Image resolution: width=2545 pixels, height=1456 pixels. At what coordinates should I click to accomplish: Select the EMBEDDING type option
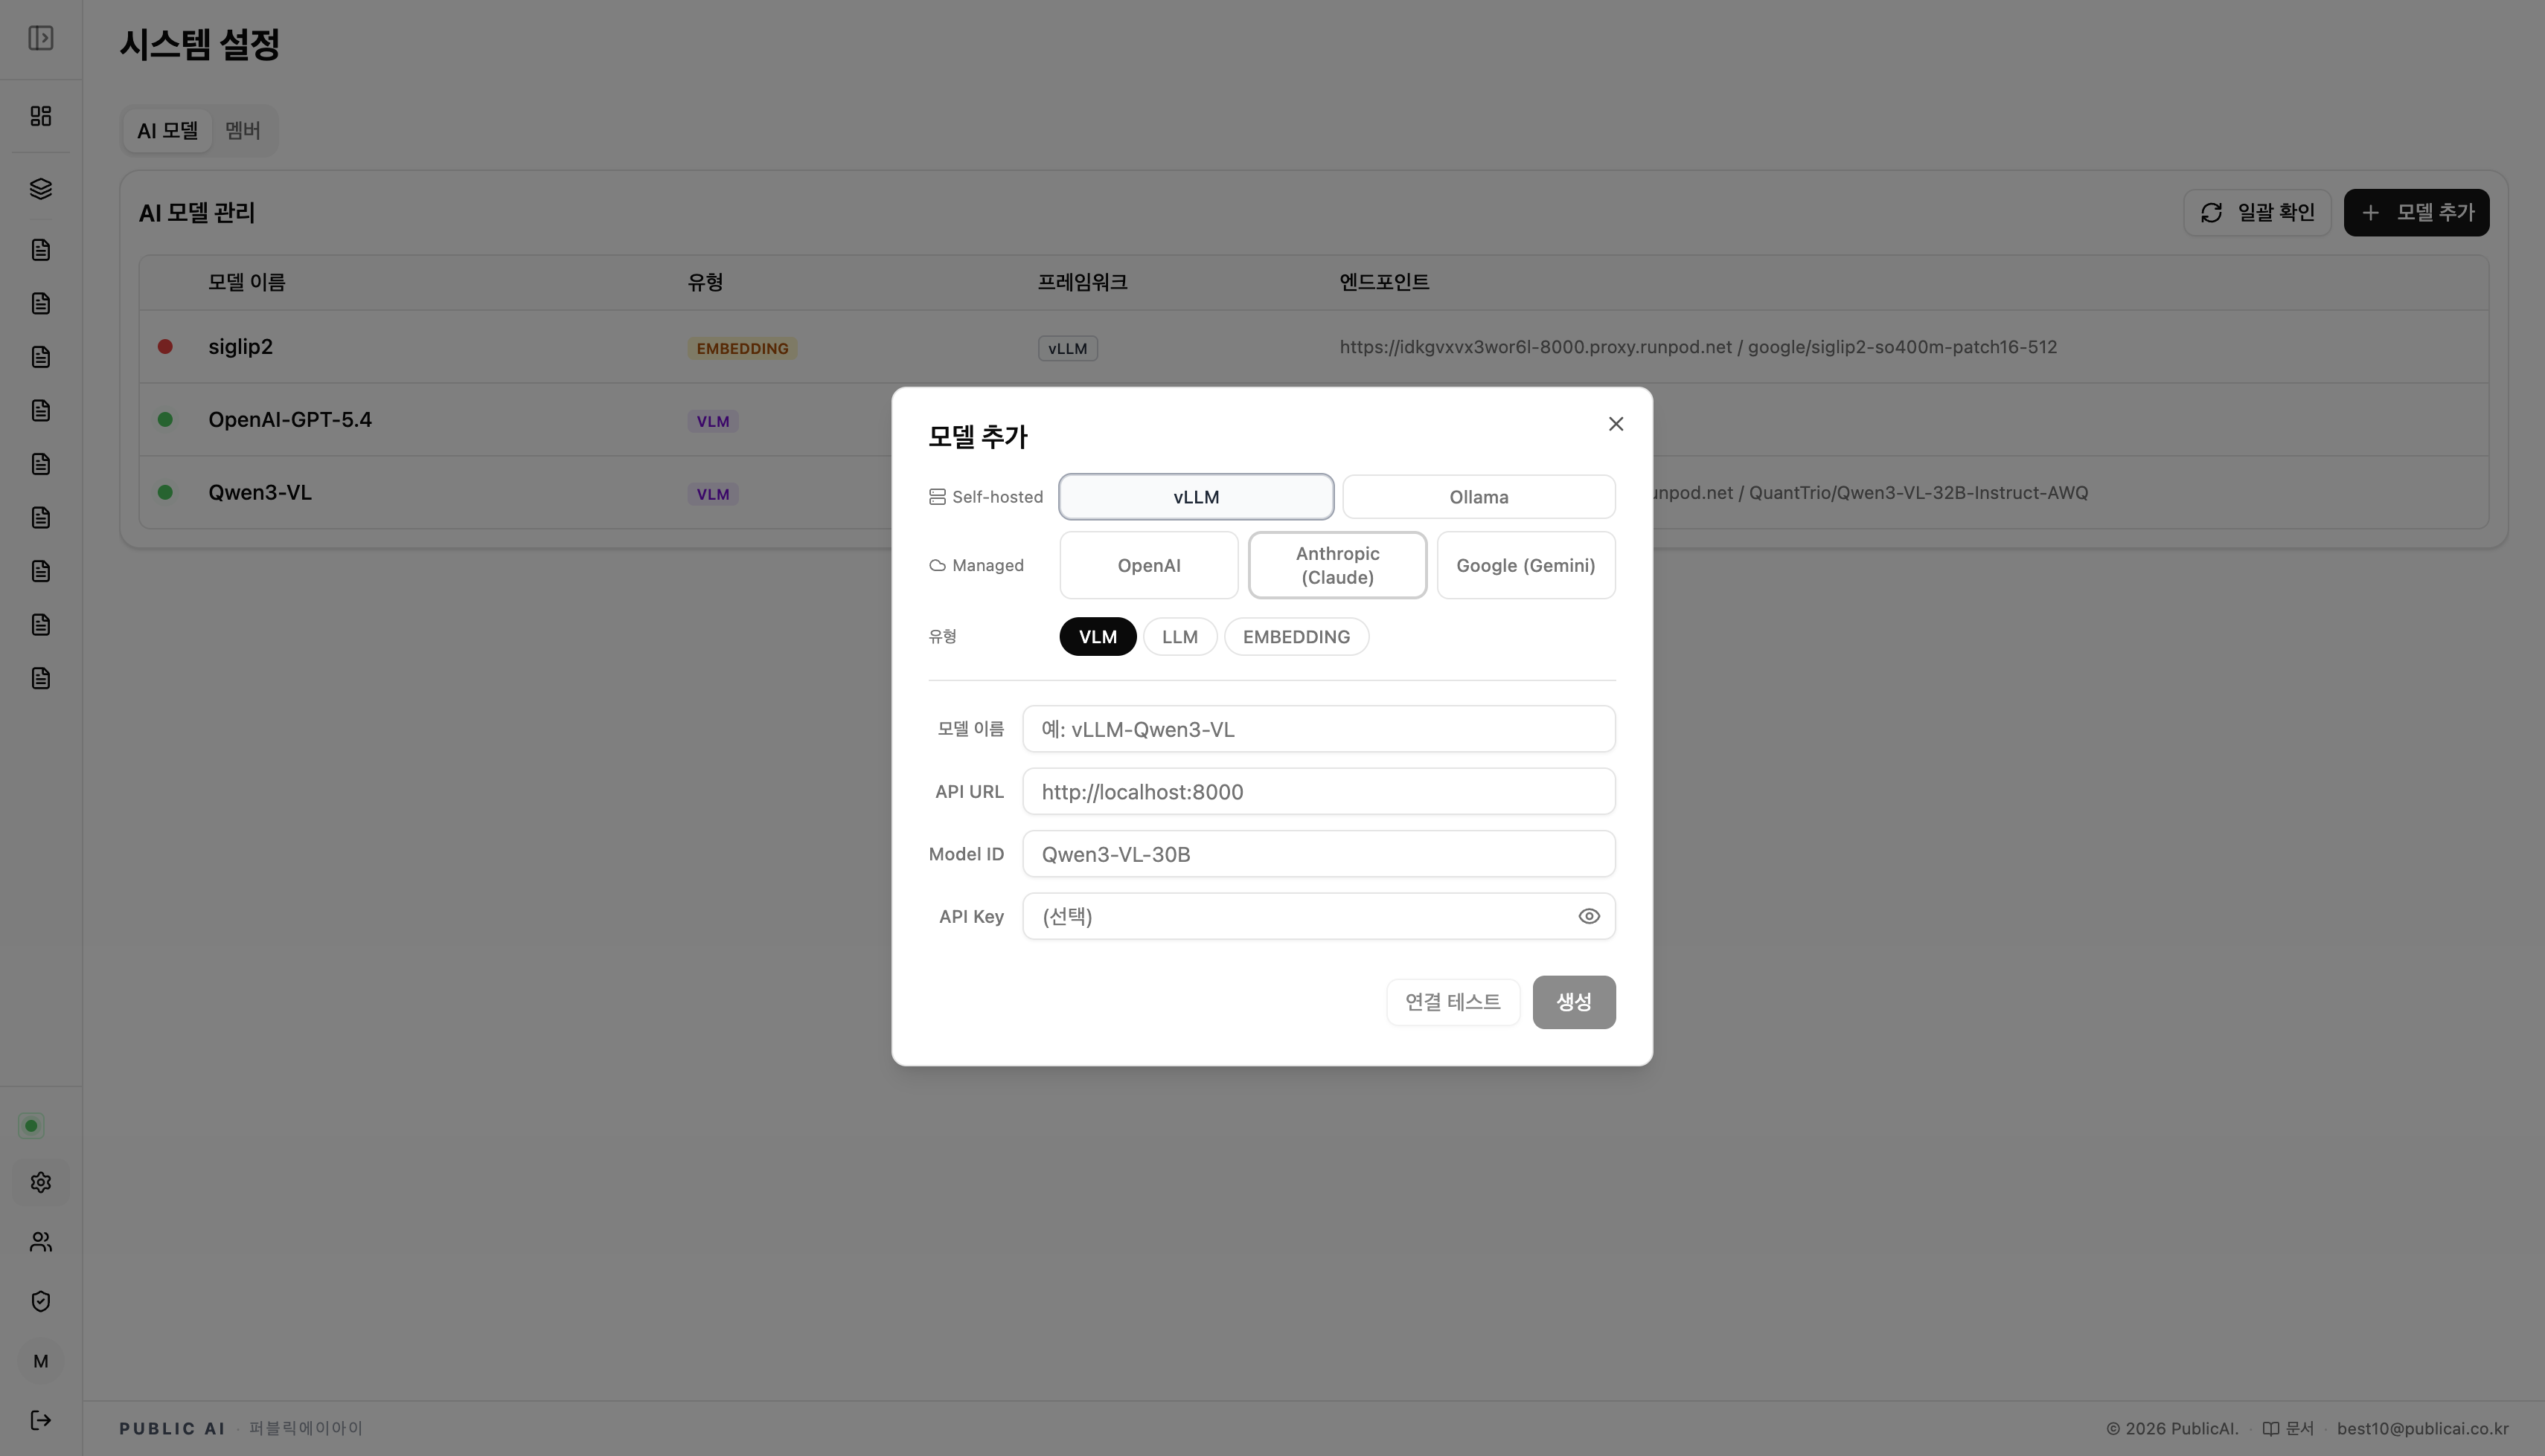coord(1296,637)
